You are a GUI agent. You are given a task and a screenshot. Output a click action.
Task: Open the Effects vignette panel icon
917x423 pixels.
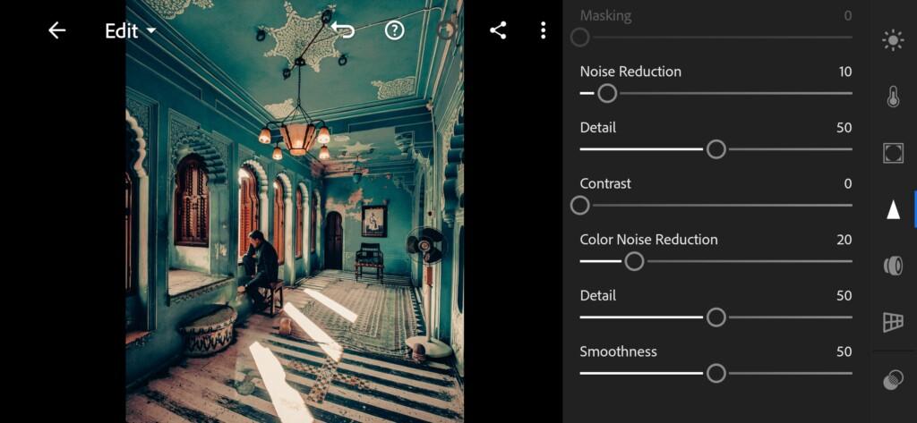pos(893,153)
